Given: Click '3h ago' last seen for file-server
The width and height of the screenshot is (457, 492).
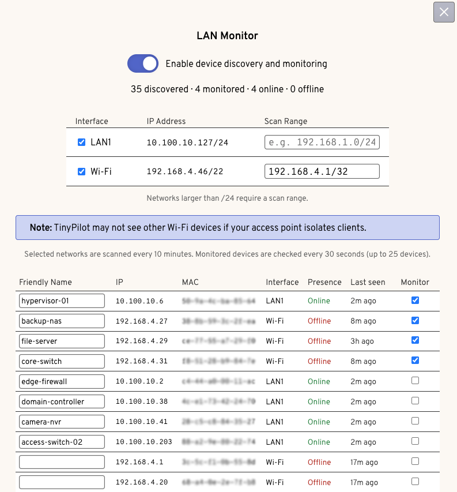Looking at the screenshot, I should pos(362,341).
